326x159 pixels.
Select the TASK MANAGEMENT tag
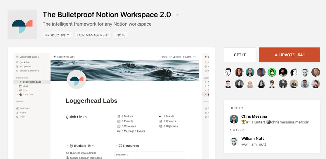(x=93, y=35)
